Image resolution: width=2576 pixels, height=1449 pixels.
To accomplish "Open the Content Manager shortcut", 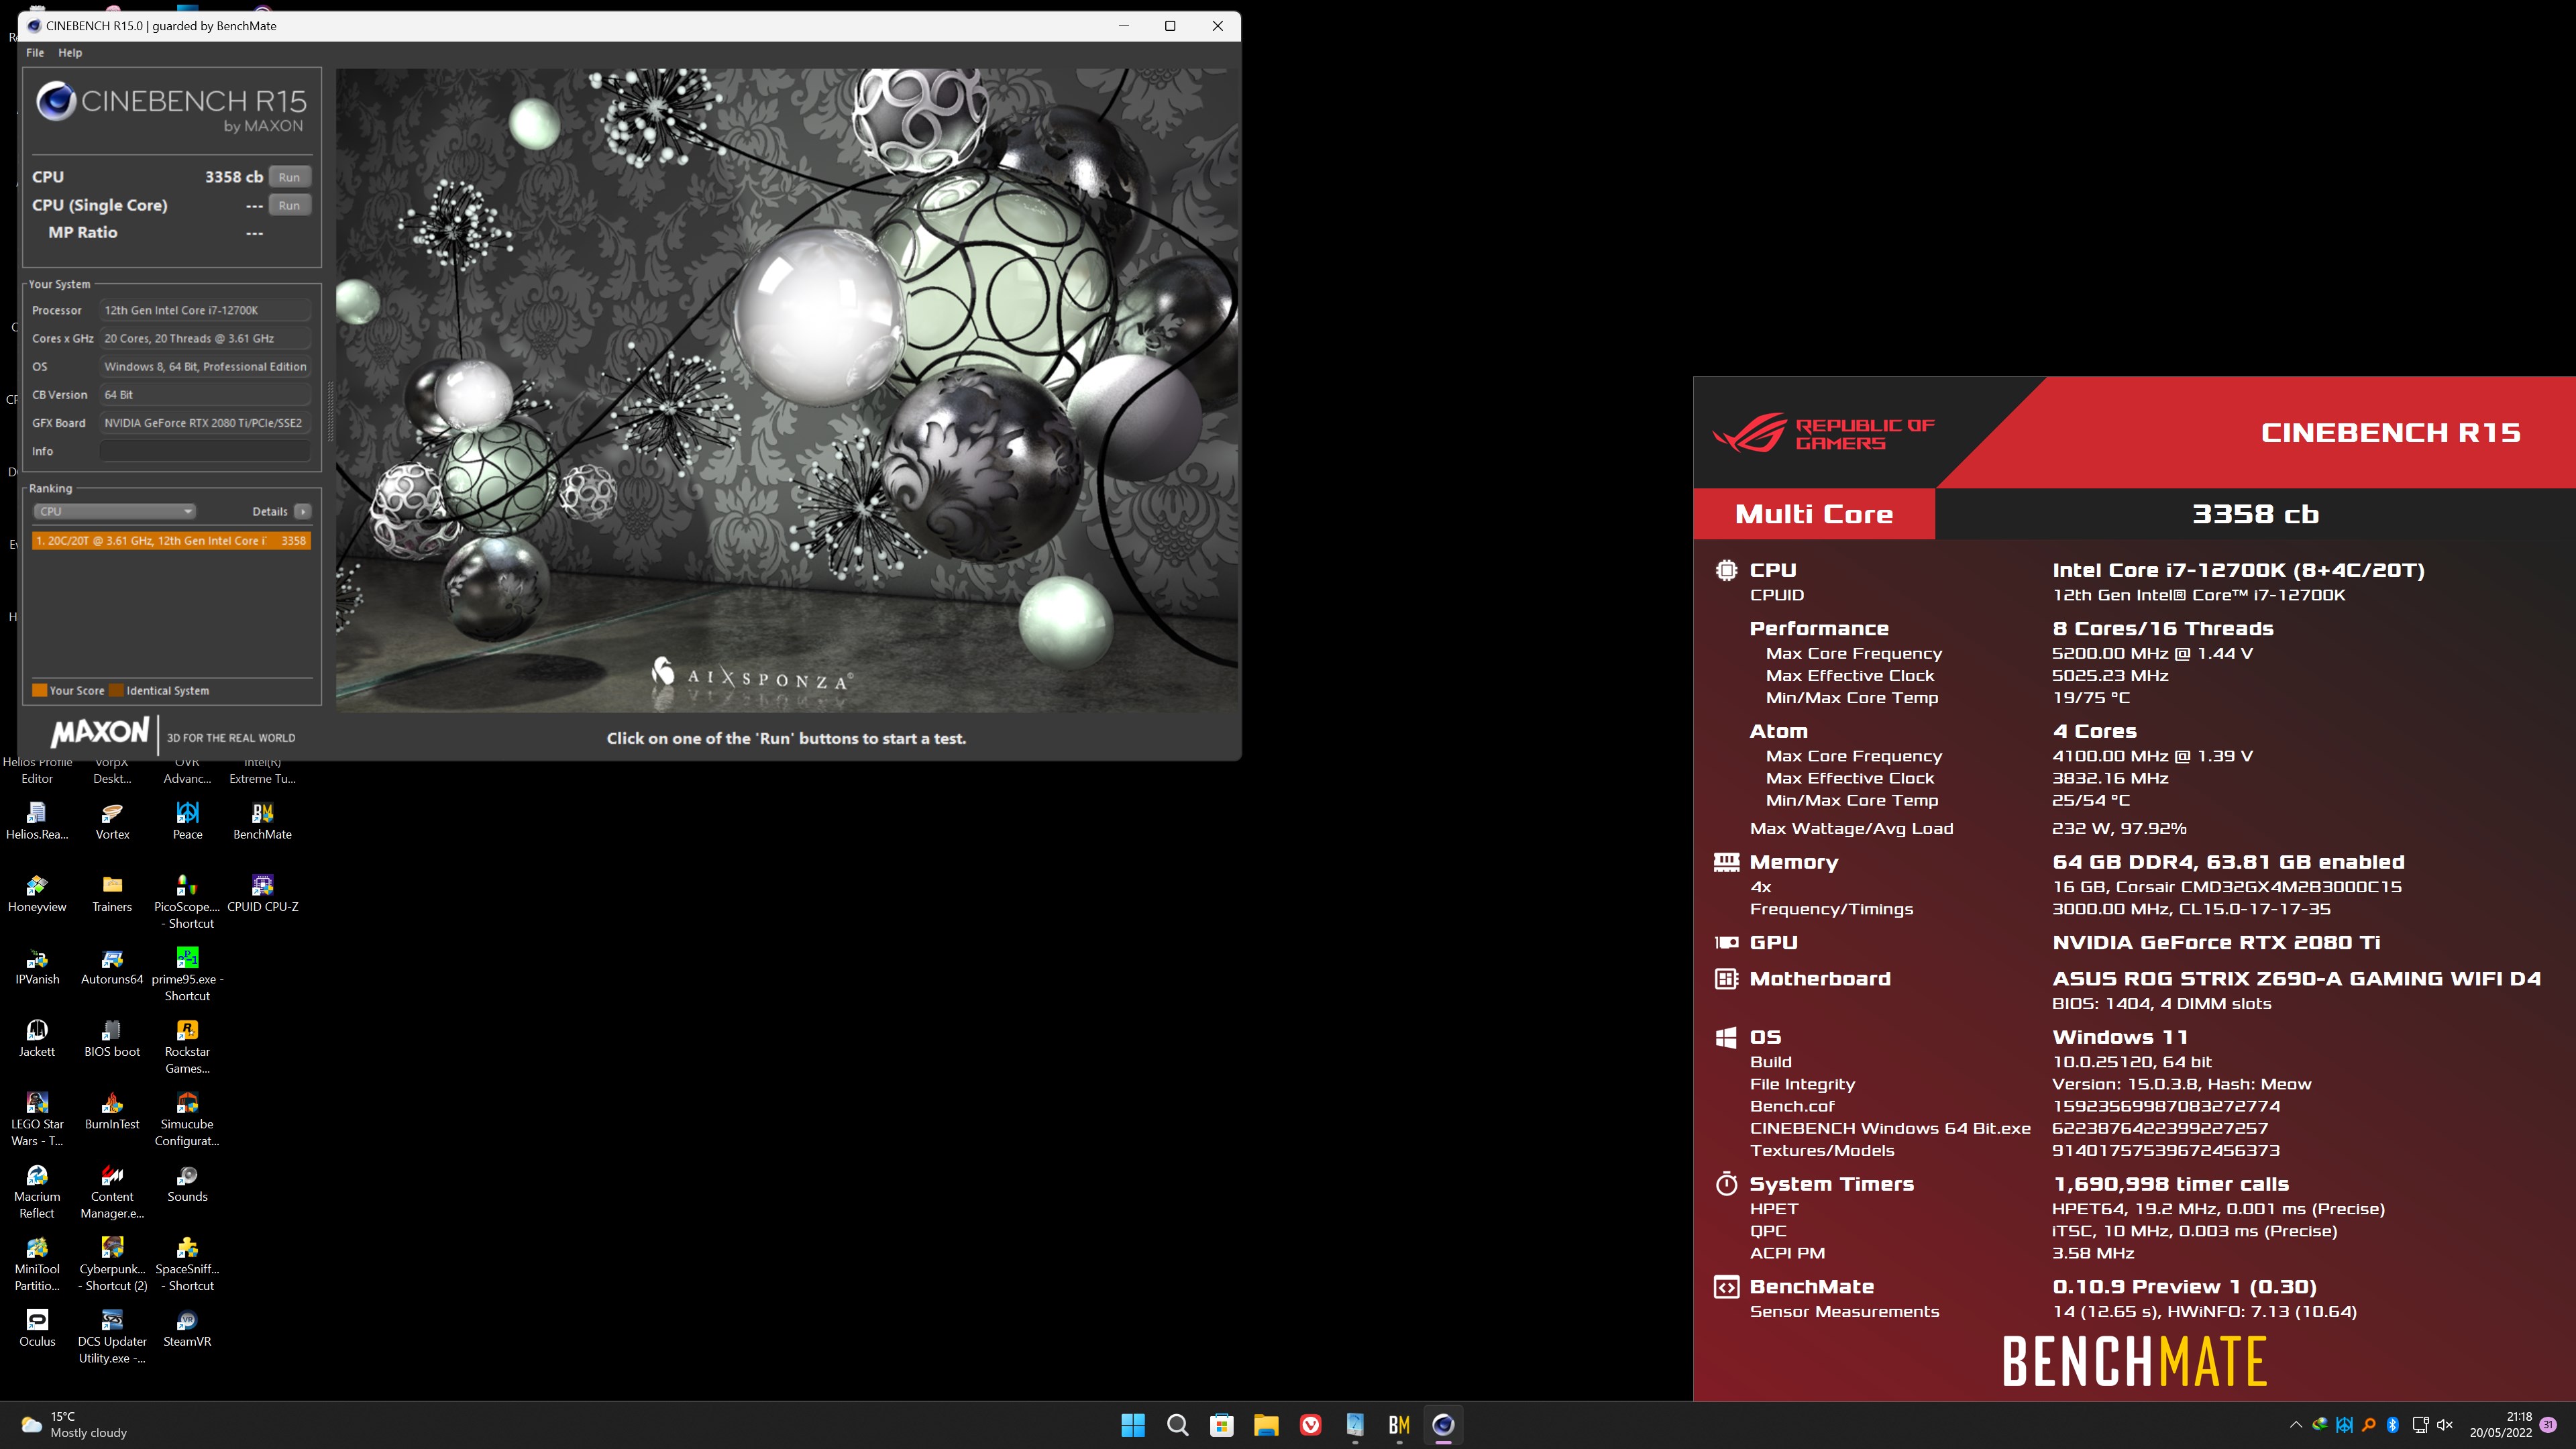I will (112, 1191).
